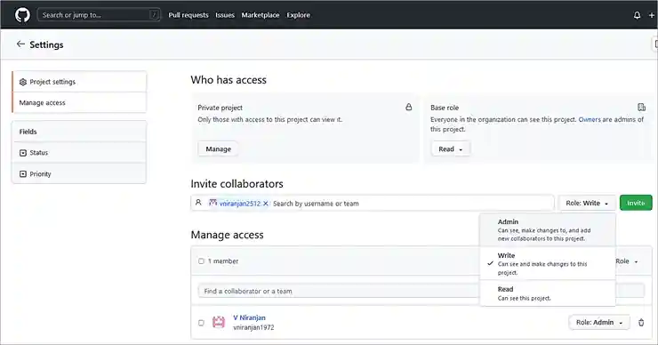This screenshot has height=345, width=658.
Task: Check the V Niranjan member checkbox
Action: tap(202, 323)
